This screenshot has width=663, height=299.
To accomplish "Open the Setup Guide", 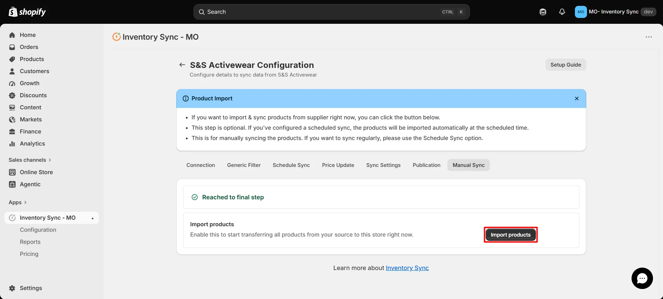I will click(566, 65).
